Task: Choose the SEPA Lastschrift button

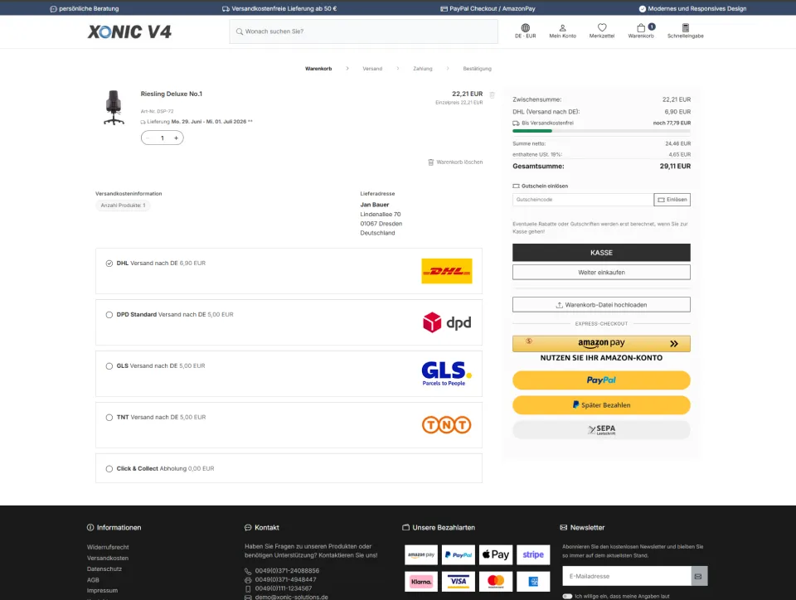Action: (x=602, y=430)
